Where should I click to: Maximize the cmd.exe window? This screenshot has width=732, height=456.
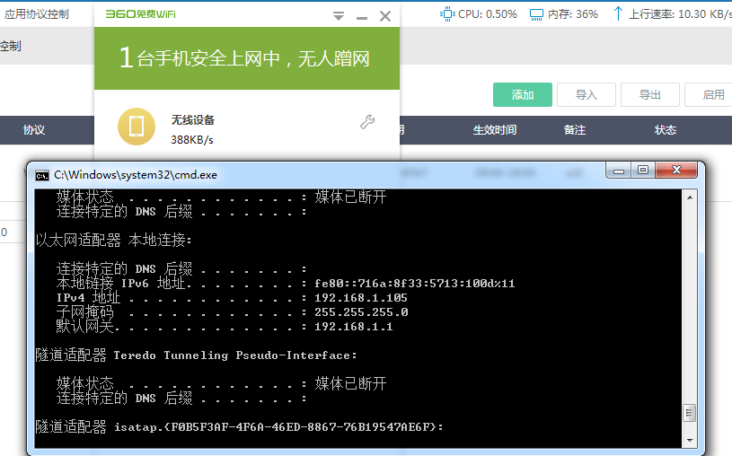click(643, 171)
